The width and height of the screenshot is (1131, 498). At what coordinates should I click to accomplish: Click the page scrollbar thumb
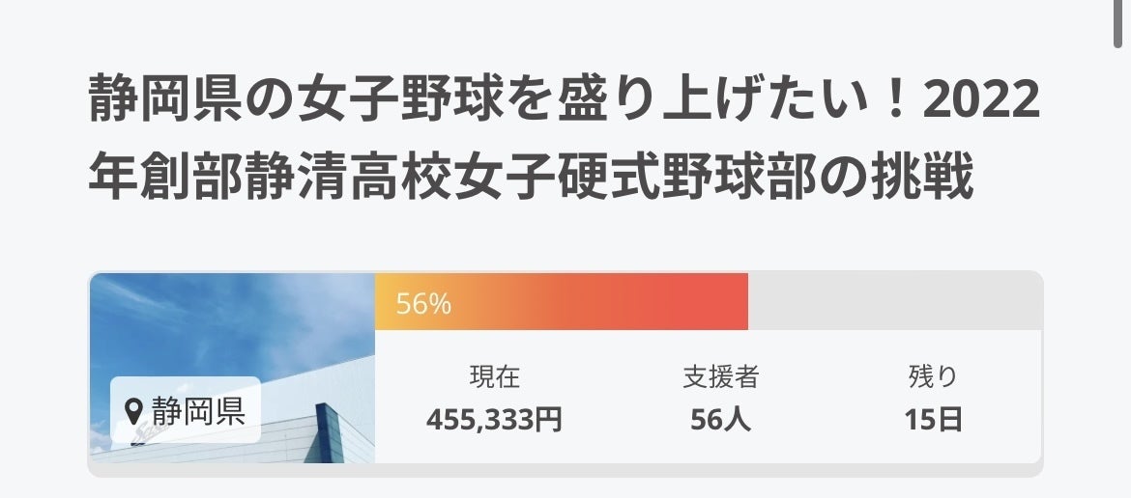coord(1121,24)
